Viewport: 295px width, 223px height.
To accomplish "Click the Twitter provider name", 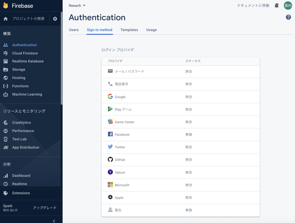I will pyautogui.click(x=120, y=147).
